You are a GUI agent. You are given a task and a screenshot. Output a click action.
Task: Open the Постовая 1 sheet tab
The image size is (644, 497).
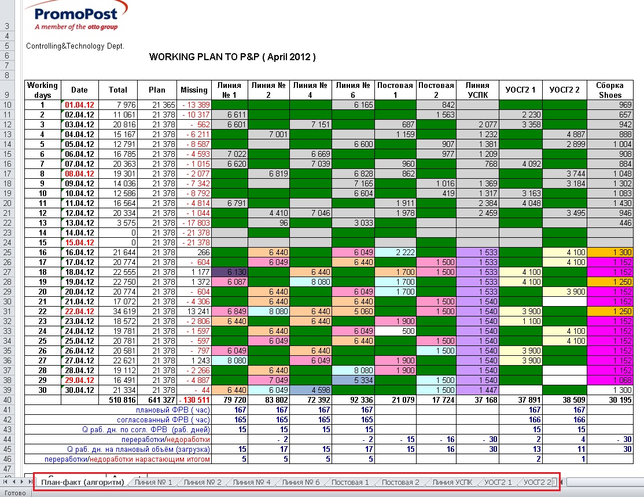(350, 482)
